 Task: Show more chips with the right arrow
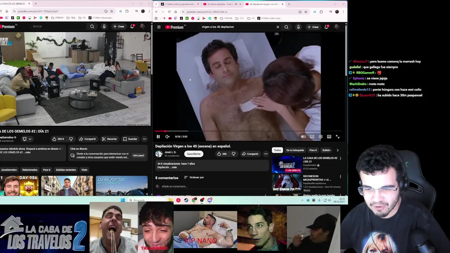click(x=337, y=150)
